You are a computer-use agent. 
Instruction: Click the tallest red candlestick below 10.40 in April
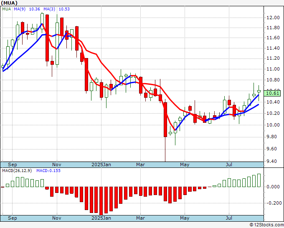[x=165, y=119]
